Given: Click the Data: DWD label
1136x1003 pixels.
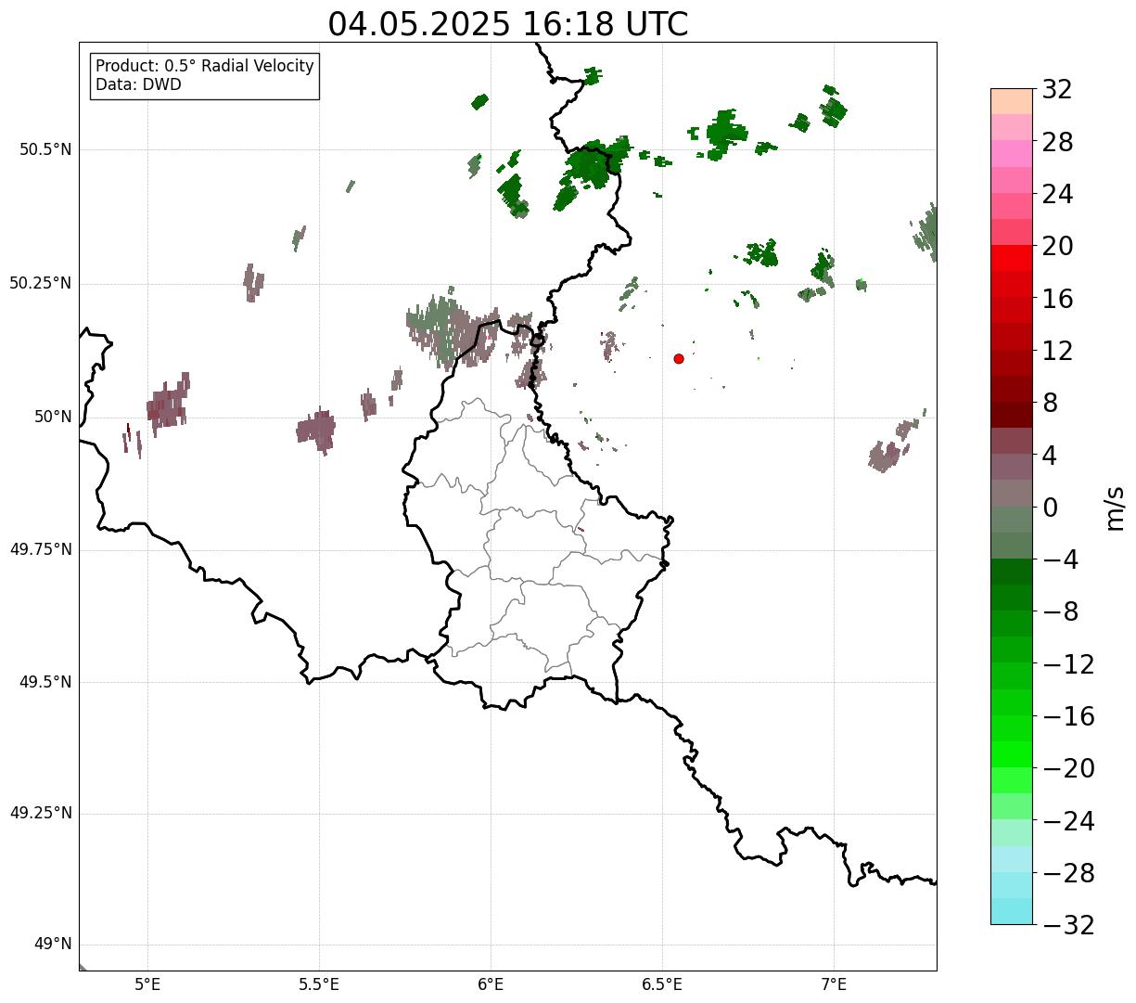Looking at the screenshot, I should click(138, 84).
